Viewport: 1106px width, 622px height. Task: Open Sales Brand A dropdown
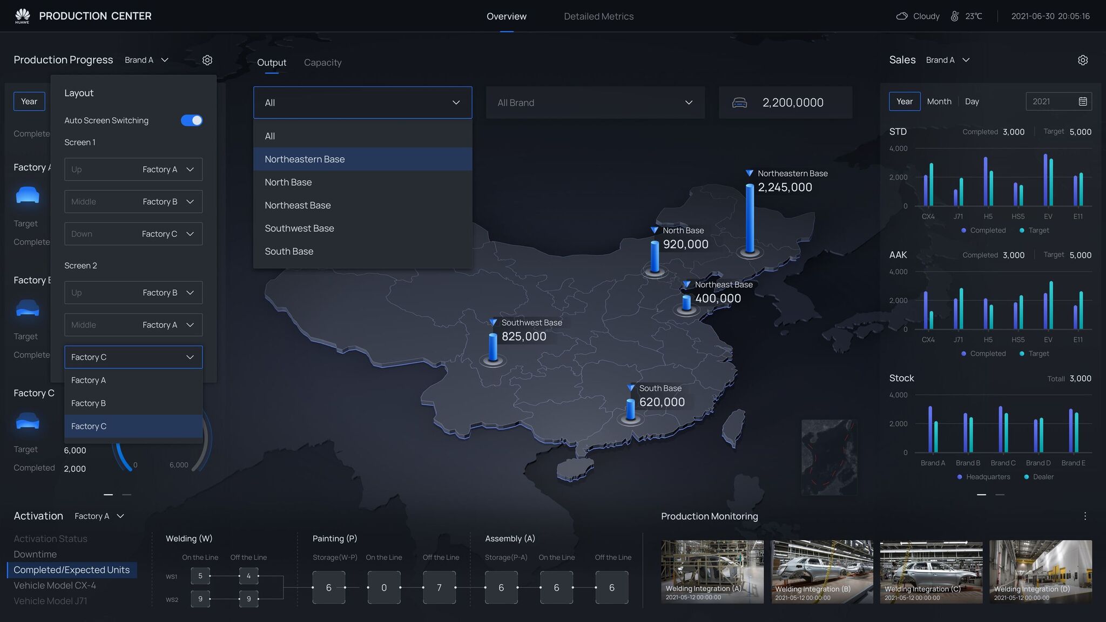[948, 60]
